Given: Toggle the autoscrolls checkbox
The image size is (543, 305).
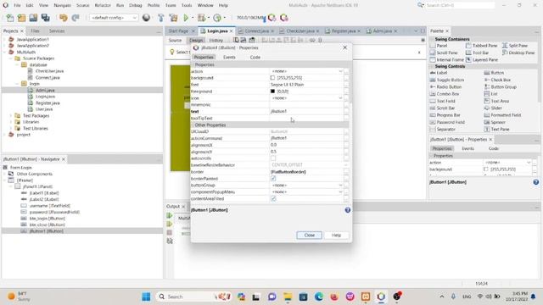Looking at the screenshot, I should tap(273, 158).
